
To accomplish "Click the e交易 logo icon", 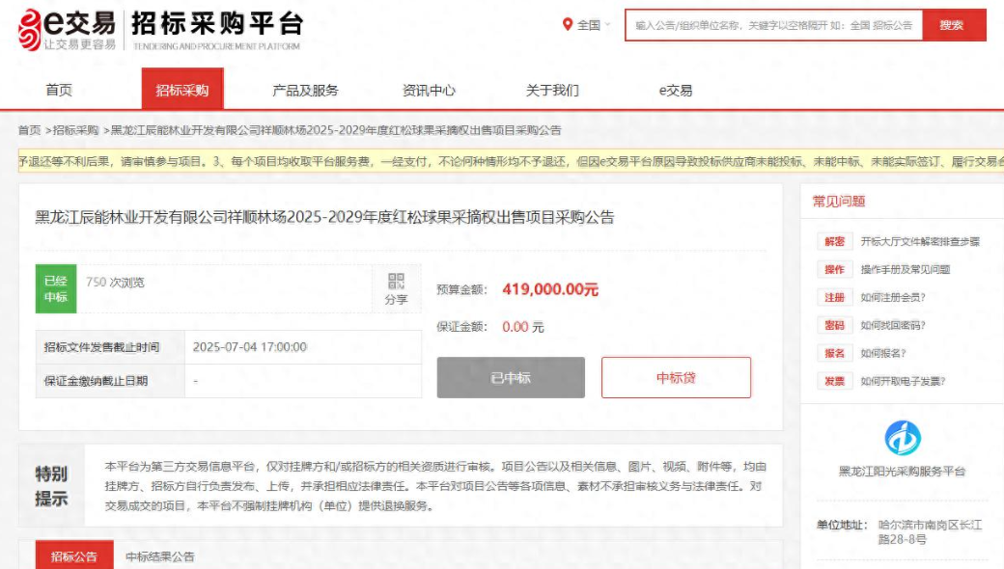I will (x=30, y=29).
